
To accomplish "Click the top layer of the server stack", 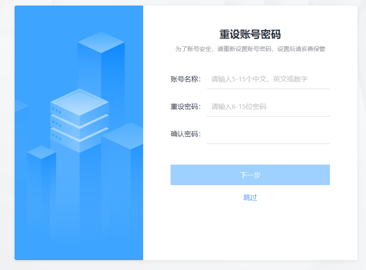I will [79, 103].
